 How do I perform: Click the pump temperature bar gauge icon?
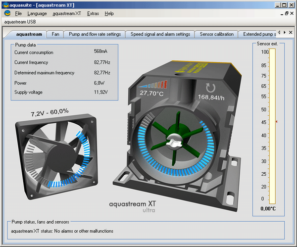(x=153, y=85)
